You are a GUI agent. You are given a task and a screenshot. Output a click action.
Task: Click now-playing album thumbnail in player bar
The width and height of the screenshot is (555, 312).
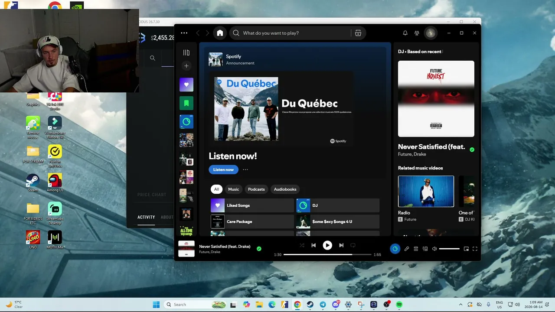186,249
